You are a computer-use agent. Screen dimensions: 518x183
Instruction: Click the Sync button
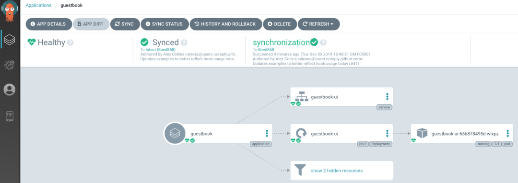(125, 24)
